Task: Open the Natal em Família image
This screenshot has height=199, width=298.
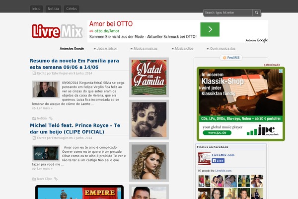Action: point(149,77)
